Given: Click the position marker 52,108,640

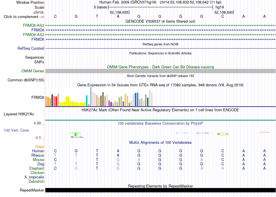Looking at the screenshot, I should tap(224, 12).
